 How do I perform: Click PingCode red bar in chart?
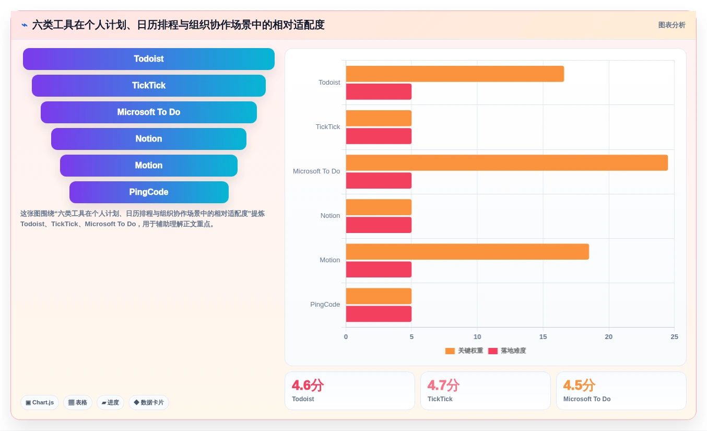[379, 314]
